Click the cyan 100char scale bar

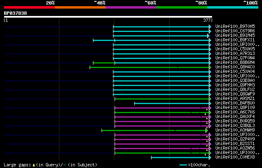click(x=183, y=165)
